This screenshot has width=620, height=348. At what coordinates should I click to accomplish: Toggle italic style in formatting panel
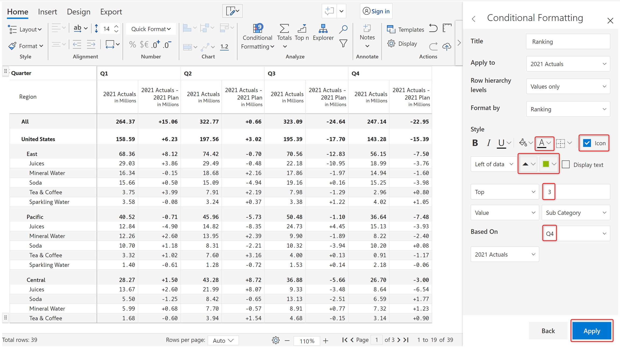(x=488, y=143)
